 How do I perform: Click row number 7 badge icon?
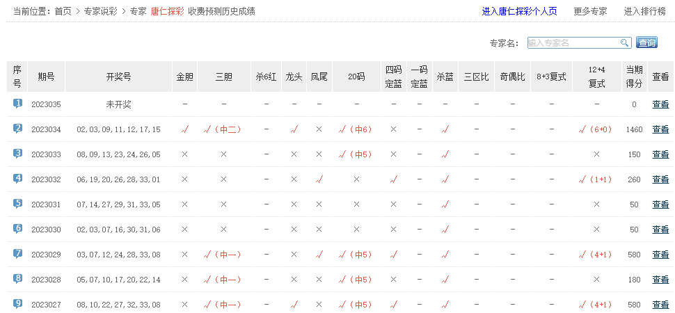coord(17,254)
